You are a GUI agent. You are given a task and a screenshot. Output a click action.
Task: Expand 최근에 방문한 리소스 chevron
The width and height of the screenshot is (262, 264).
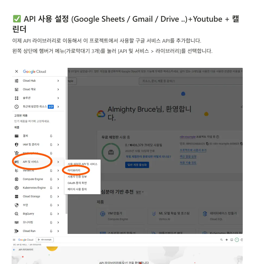(58, 107)
